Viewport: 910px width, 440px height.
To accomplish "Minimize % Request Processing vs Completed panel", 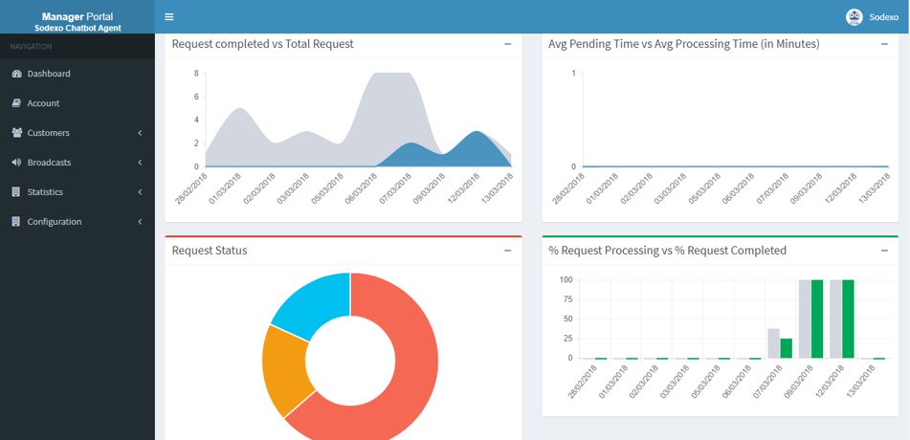I will tap(884, 251).
